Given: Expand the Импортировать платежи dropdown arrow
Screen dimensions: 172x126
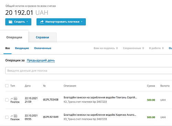Looking at the screenshot, I should 82,22.
